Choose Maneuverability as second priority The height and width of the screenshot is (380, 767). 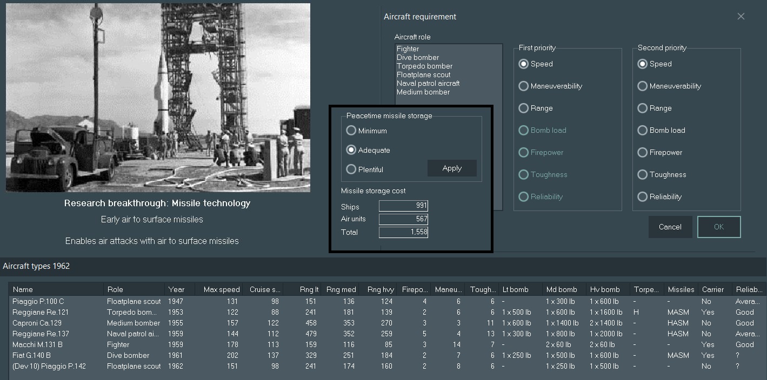pos(668,86)
